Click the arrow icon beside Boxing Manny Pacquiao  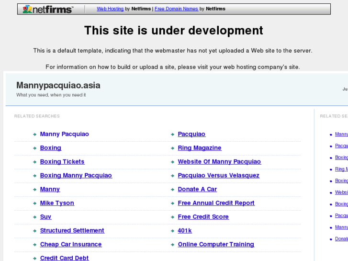[x=34, y=176]
